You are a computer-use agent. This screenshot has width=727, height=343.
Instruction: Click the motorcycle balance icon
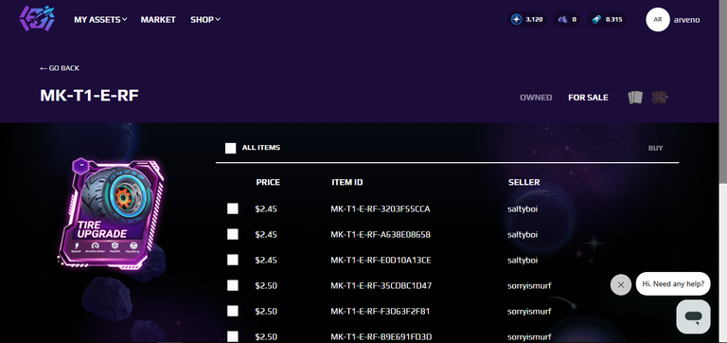point(562,20)
